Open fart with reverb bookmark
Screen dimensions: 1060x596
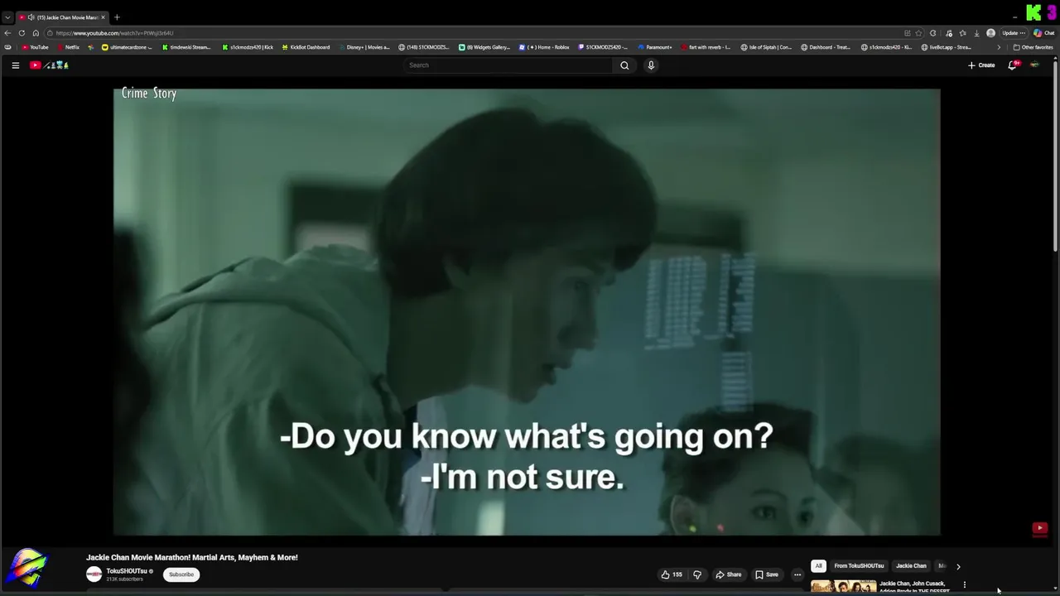click(x=706, y=47)
